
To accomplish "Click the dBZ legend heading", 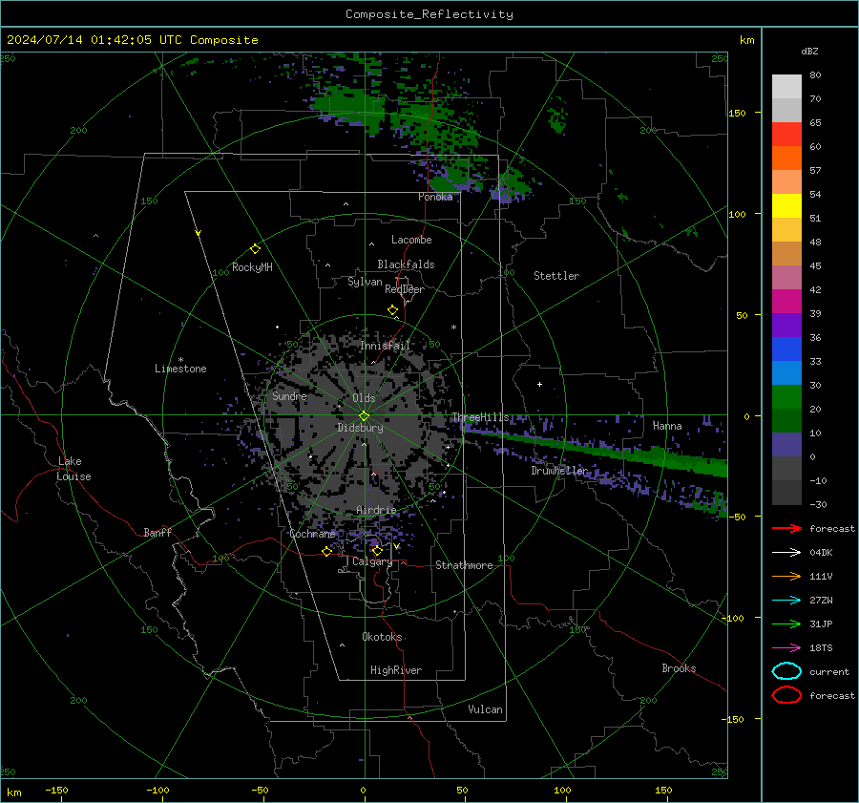I will coord(809,51).
